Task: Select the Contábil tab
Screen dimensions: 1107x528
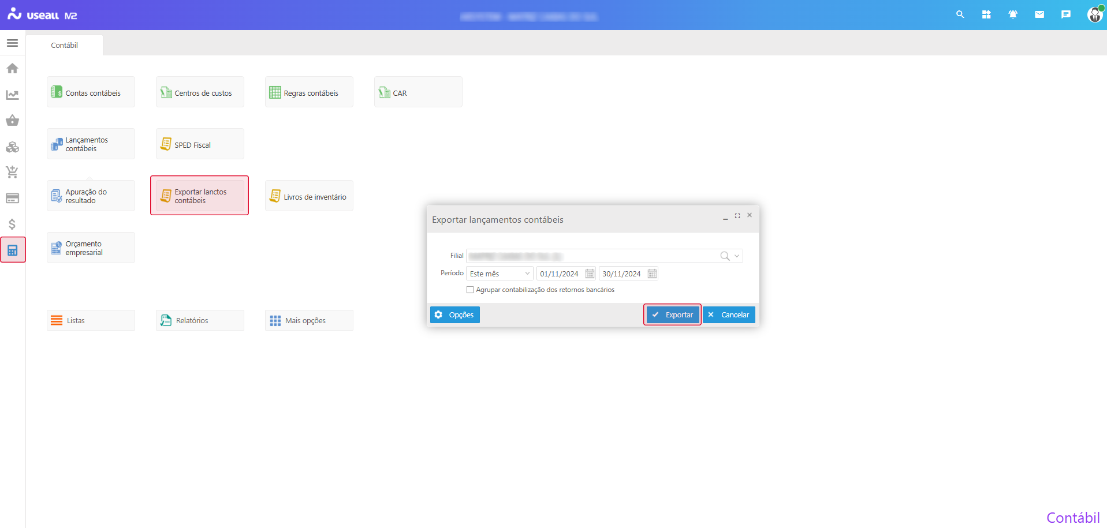Action: click(x=64, y=45)
